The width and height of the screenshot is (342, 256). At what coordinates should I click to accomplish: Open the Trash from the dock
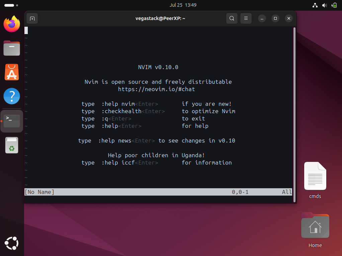(x=12, y=145)
